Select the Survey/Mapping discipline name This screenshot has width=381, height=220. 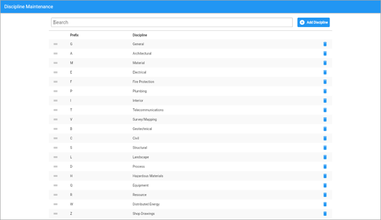click(x=145, y=119)
